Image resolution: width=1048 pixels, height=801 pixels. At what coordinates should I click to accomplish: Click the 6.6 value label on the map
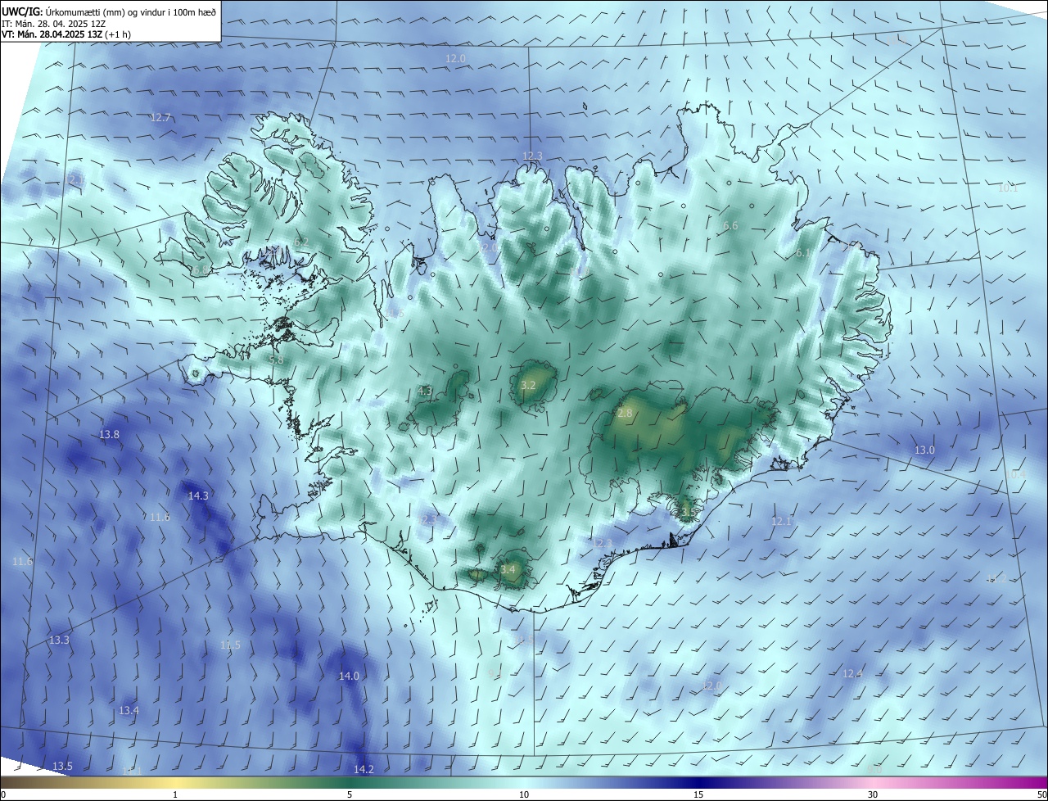tap(730, 226)
